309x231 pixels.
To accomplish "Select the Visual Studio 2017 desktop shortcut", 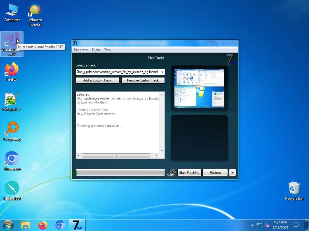I will [x=12, y=44].
